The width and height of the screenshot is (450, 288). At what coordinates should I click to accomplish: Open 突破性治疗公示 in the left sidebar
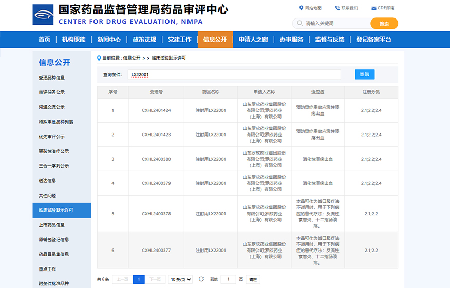coord(54,151)
